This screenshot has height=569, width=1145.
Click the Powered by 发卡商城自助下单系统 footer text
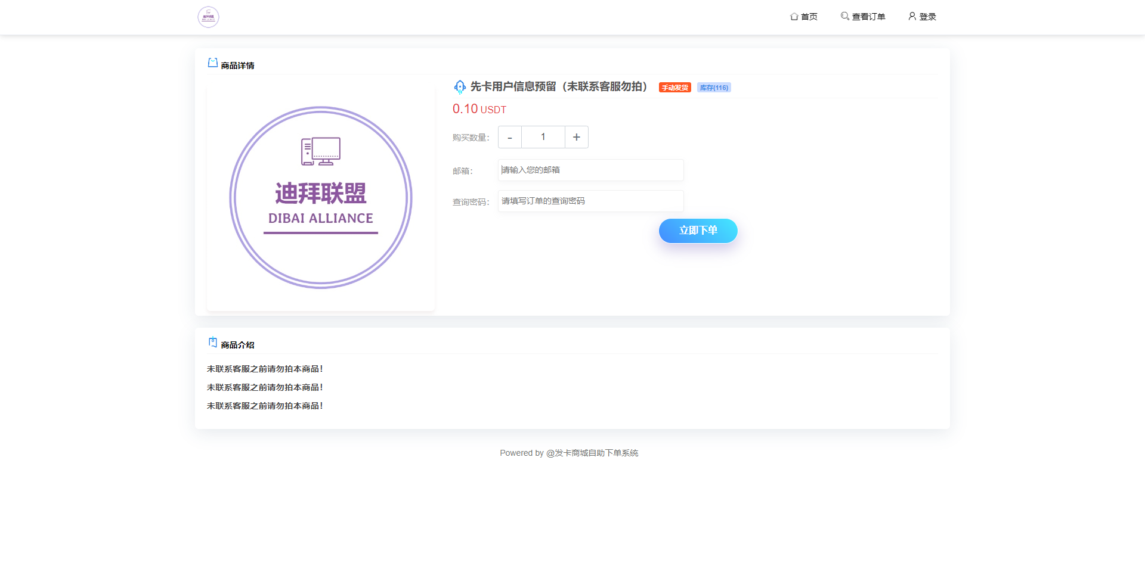569,453
